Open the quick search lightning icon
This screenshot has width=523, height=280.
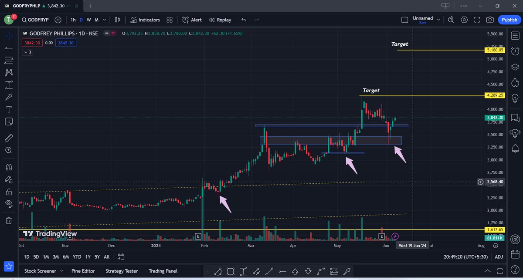click(x=451, y=20)
